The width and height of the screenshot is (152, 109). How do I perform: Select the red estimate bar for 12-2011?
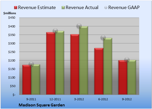[x=51, y=63]
